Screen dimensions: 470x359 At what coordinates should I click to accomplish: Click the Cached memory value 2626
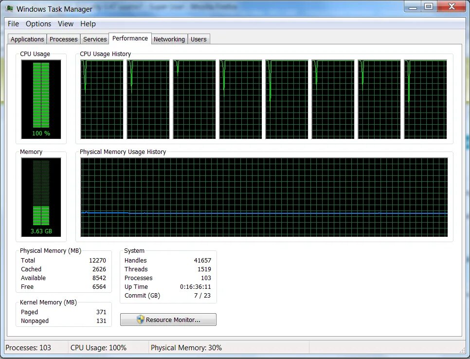(99, 269)
